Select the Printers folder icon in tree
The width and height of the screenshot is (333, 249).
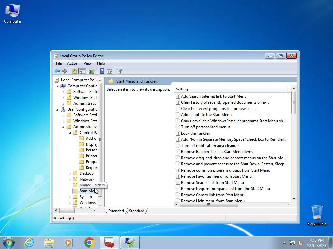tap(81, 156)
